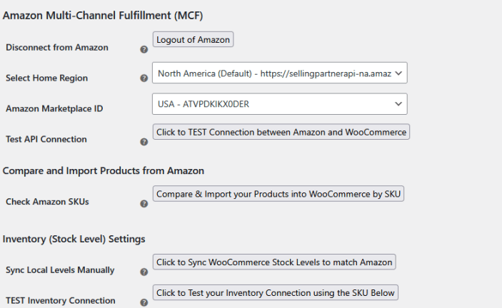Click the 'Disconnect from Amazon' label text
Screen dimensions: 502x308
click(57, 48)
